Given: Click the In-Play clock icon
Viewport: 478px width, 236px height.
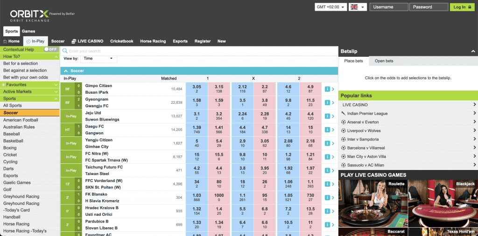Looking at the screenshot, I should point(28,41).
